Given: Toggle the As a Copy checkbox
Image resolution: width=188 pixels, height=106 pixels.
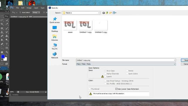Looking at the screenshot, I should pos(105,71).
